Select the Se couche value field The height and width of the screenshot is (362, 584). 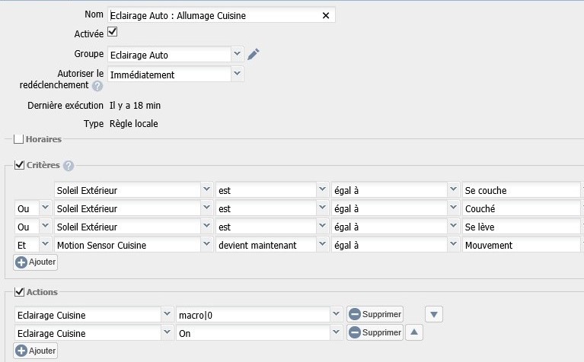pyautogui.click(x=522, y=189)
